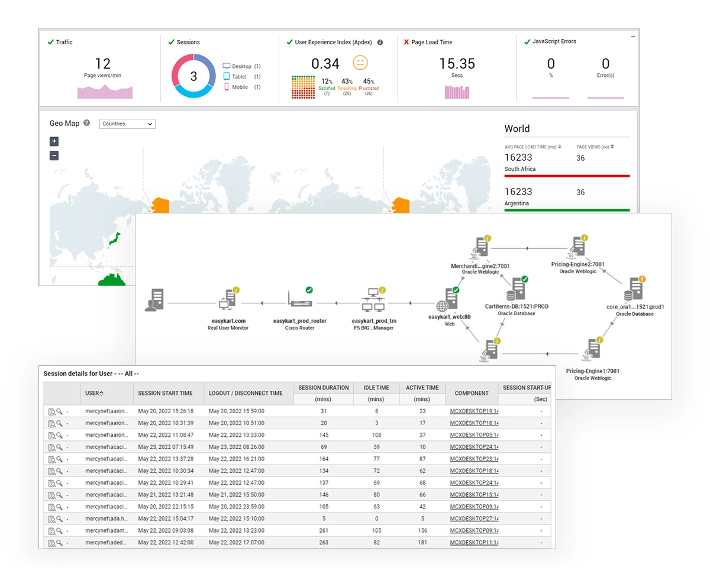Open detailed diagnosis icon for 15:26:18 session row
710x577 pixels.
click(x=51, y=411)
